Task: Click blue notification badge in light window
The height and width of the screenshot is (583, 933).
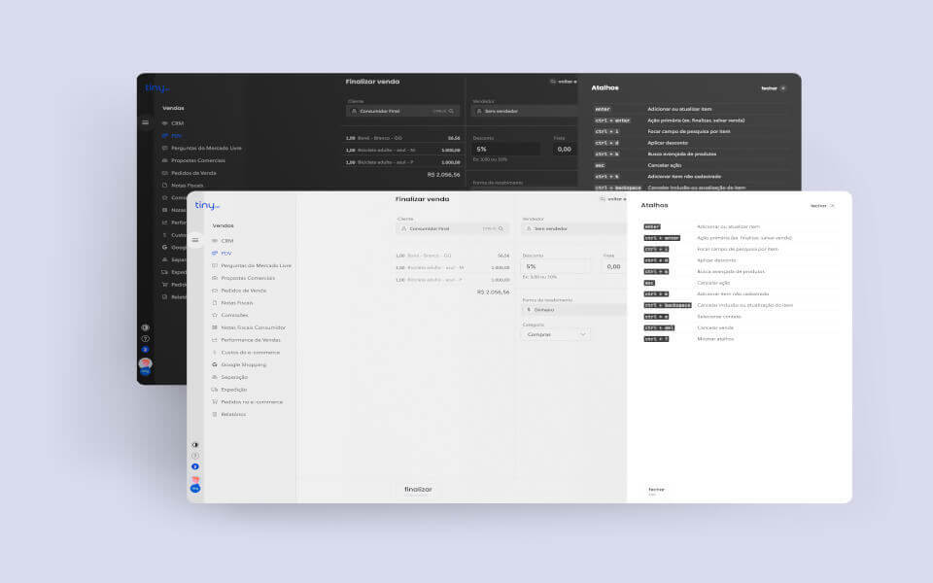Action: coord(195,467)
